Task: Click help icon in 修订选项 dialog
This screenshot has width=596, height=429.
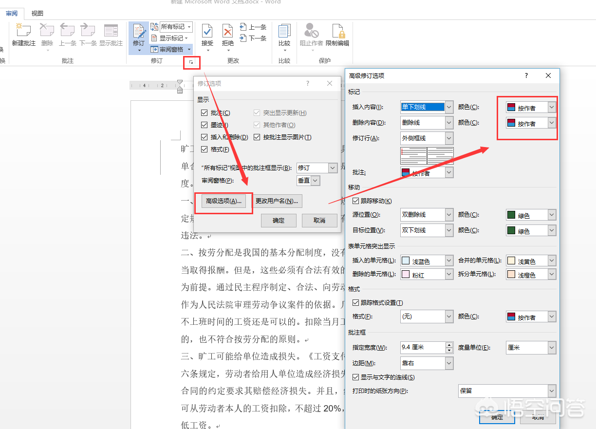Action: (308, 83)
